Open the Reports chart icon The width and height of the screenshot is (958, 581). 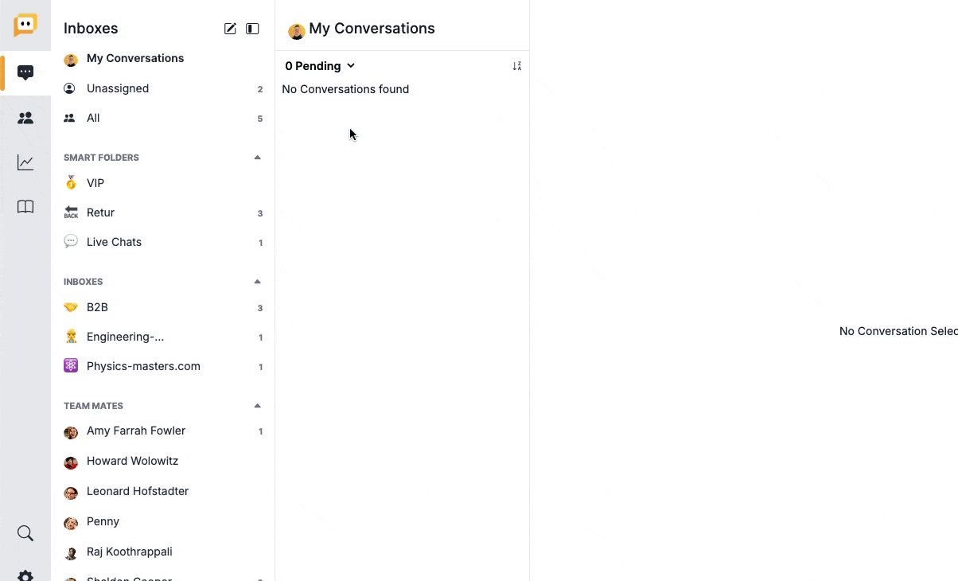coord(25,163)
